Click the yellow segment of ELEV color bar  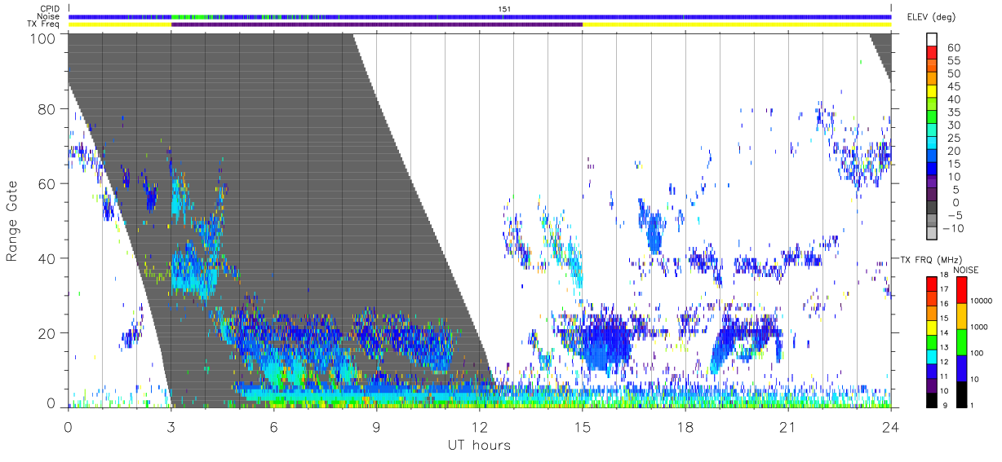[933, 90]
